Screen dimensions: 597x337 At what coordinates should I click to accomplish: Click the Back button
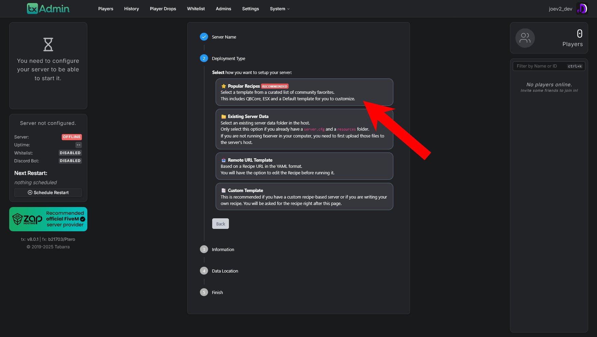[x=221, y=224]
